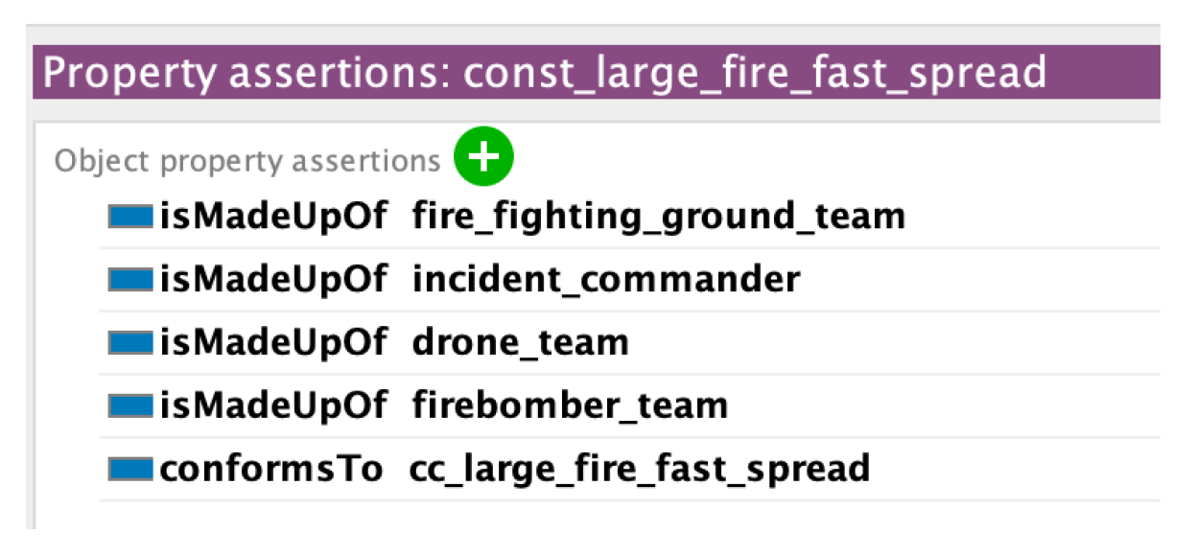The height and width of the screenshot is (555, 1197).
Task: Open cc_large_fire_fast_spread individual link
Action: point(639,469)
